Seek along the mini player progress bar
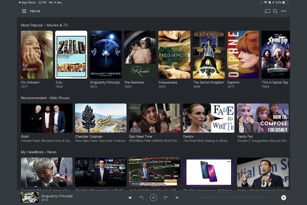Screen dimensions: 307x205 coord(236,197)
